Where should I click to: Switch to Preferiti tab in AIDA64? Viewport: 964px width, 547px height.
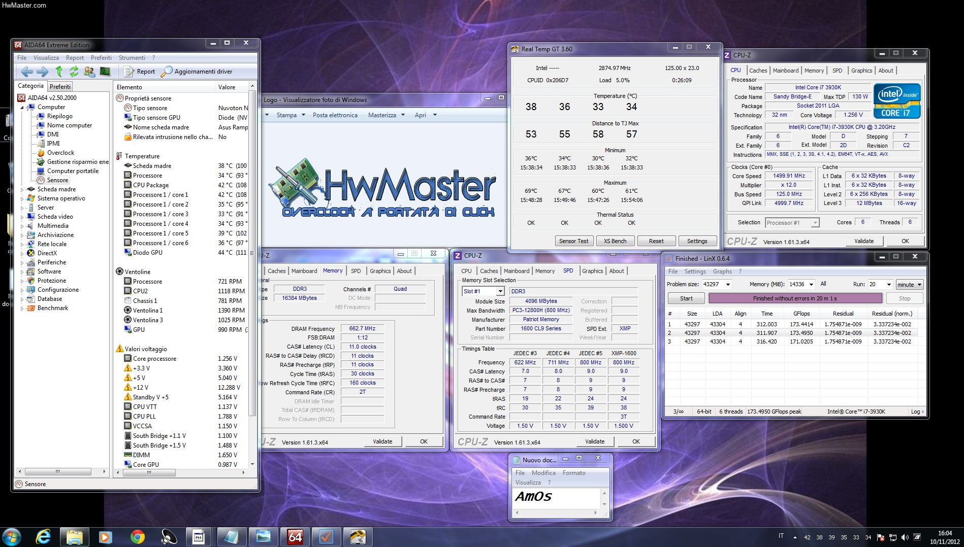click(60, 87)
